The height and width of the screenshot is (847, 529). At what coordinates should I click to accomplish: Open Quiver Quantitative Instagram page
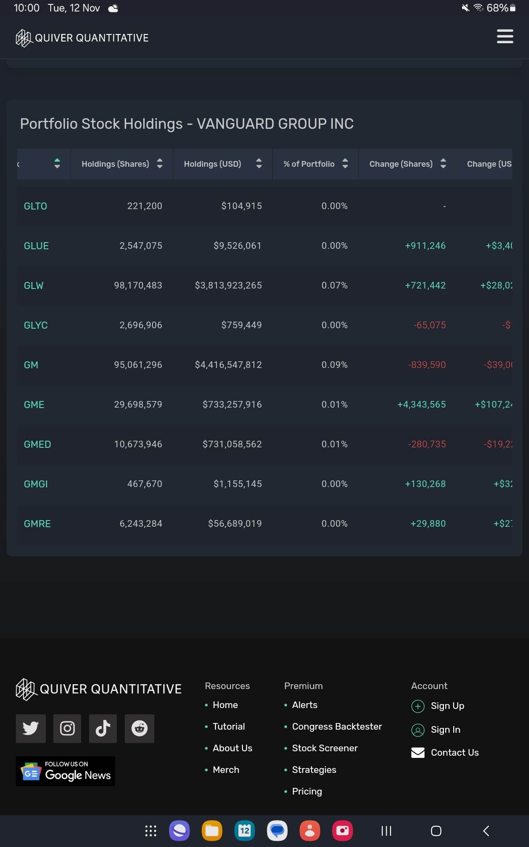coord(67,728)
